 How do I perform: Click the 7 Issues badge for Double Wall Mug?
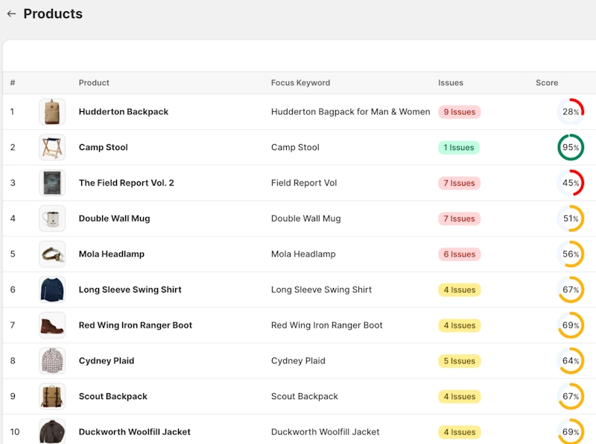(x=459, y=219)
